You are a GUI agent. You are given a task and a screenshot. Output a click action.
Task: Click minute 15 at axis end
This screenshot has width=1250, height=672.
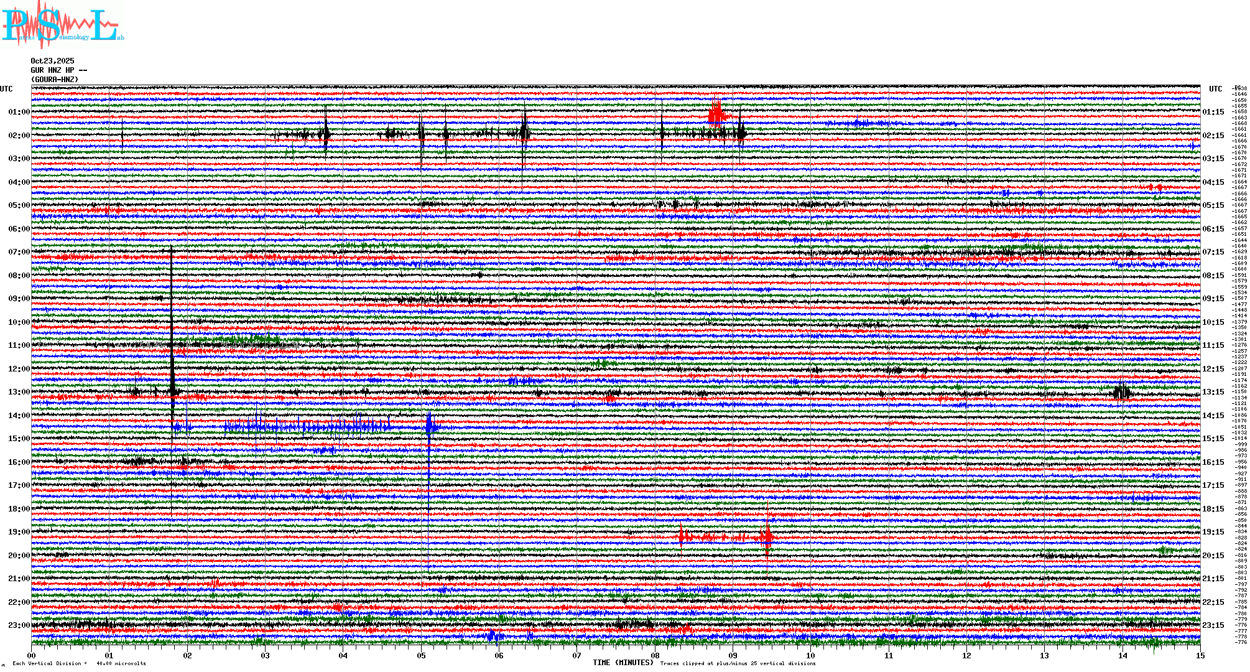pyautogui.click(x=1200, y=655)
